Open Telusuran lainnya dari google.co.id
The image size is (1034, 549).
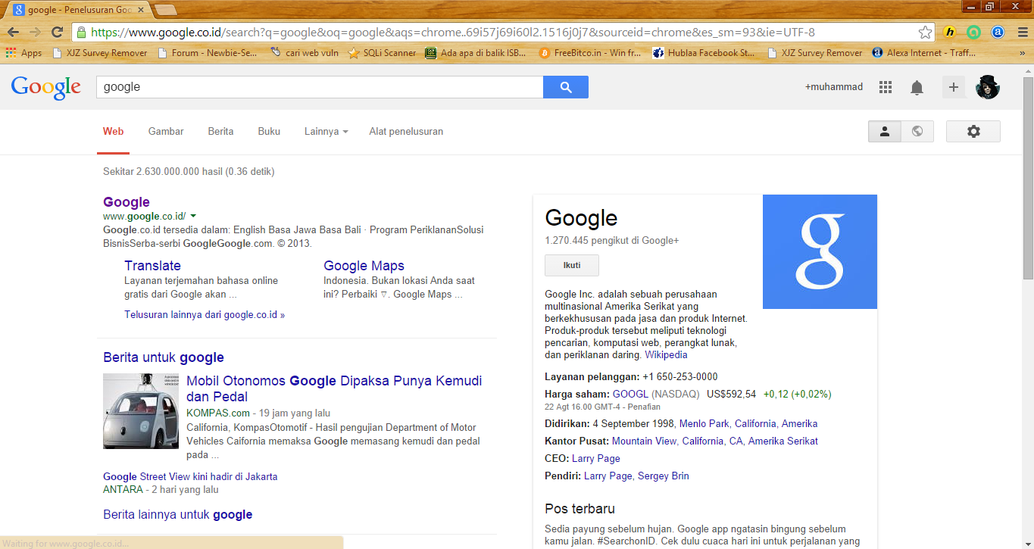pyautogui.click(x=205, y=314)
